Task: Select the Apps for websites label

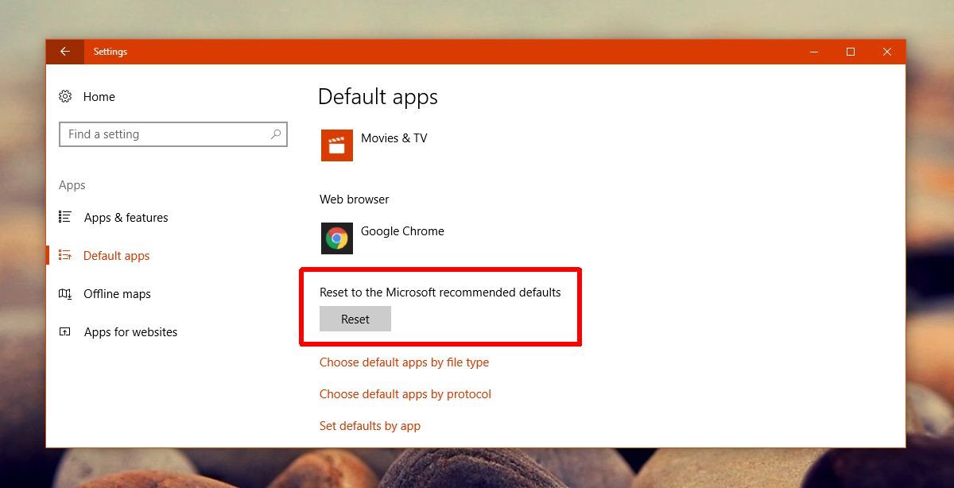Action: (130, 332)
